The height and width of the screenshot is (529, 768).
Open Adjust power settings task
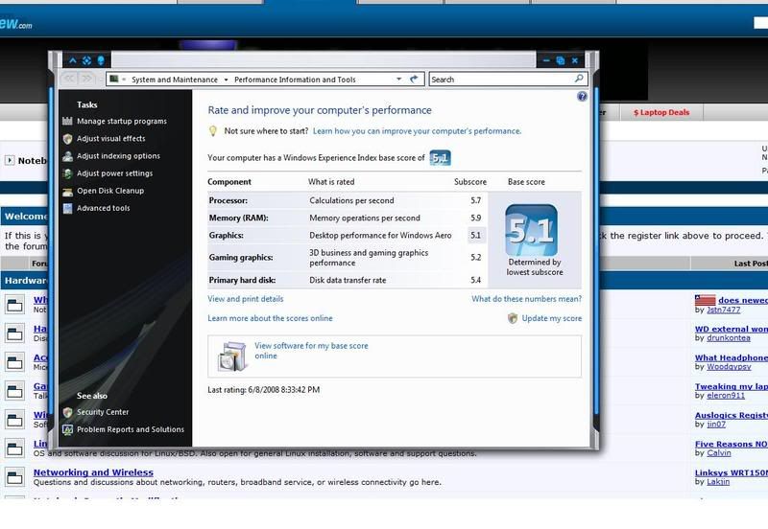114,173
